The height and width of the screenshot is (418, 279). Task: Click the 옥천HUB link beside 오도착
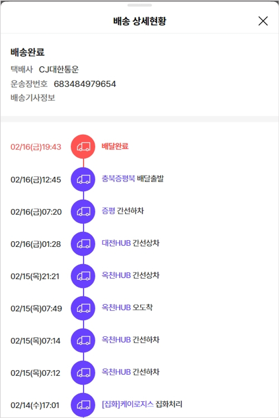click(x=116, y=308)
